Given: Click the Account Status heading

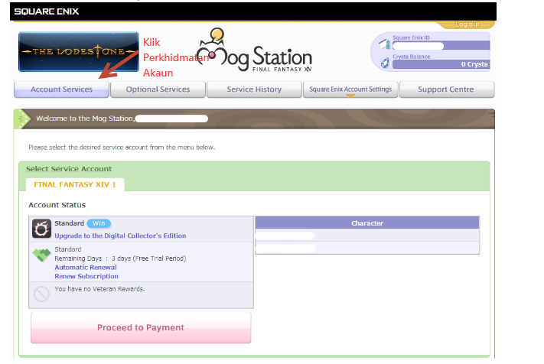Looking at the screenshot, I should click(x=57, y=205).
